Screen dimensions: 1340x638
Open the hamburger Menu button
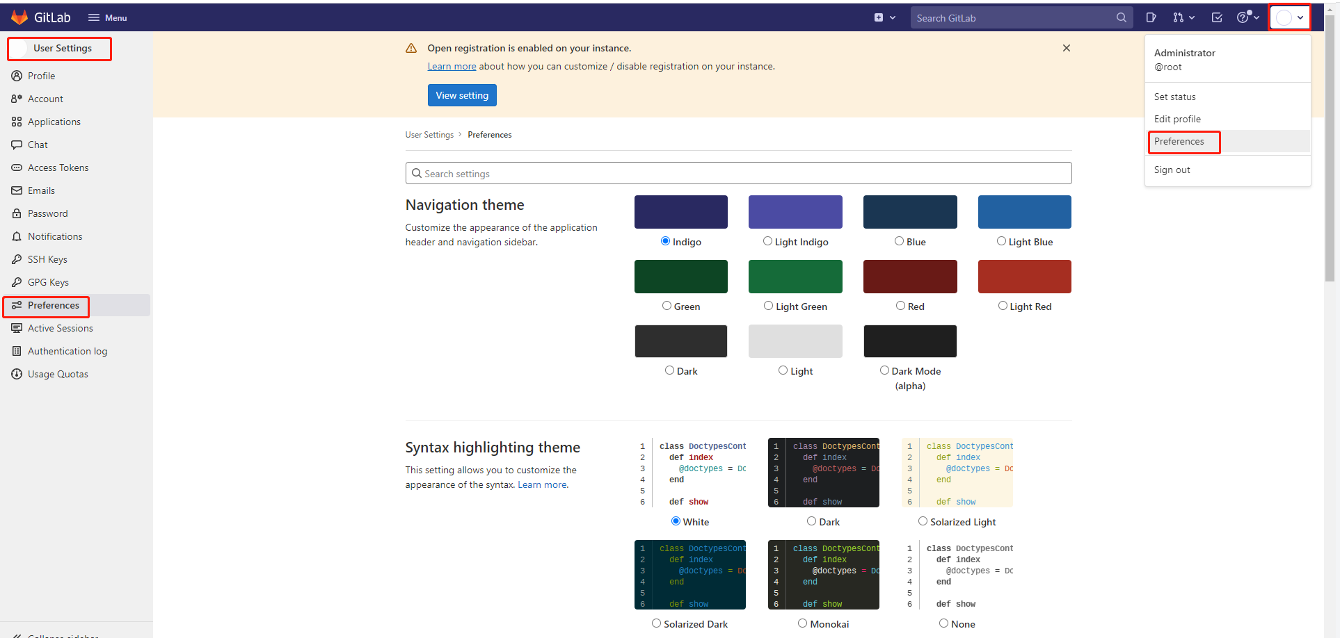(x=107, y=18)
